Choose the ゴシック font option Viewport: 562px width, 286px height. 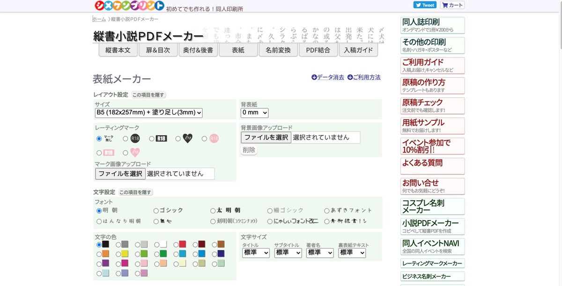click(155, 210)
